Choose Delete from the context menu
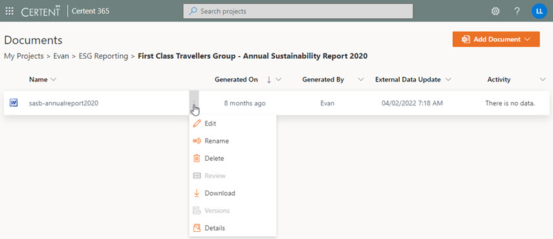Screen dimensions: 553x239 click(x=233, y=158)
